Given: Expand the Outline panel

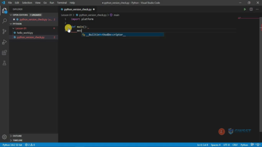Looking at the screenshot, I should point(34,136).
